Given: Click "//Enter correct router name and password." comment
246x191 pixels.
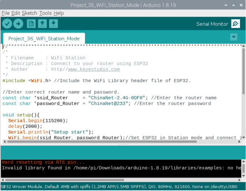Looking at the screenshot, I should [61, 92].
